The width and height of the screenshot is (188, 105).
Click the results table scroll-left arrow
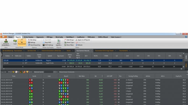tap(4, 69)
